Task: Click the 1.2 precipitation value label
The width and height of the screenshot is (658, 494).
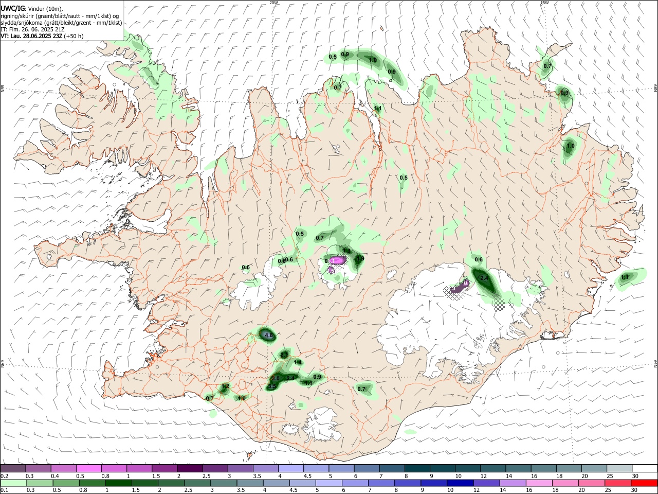Action: click(x=225, y=386)
